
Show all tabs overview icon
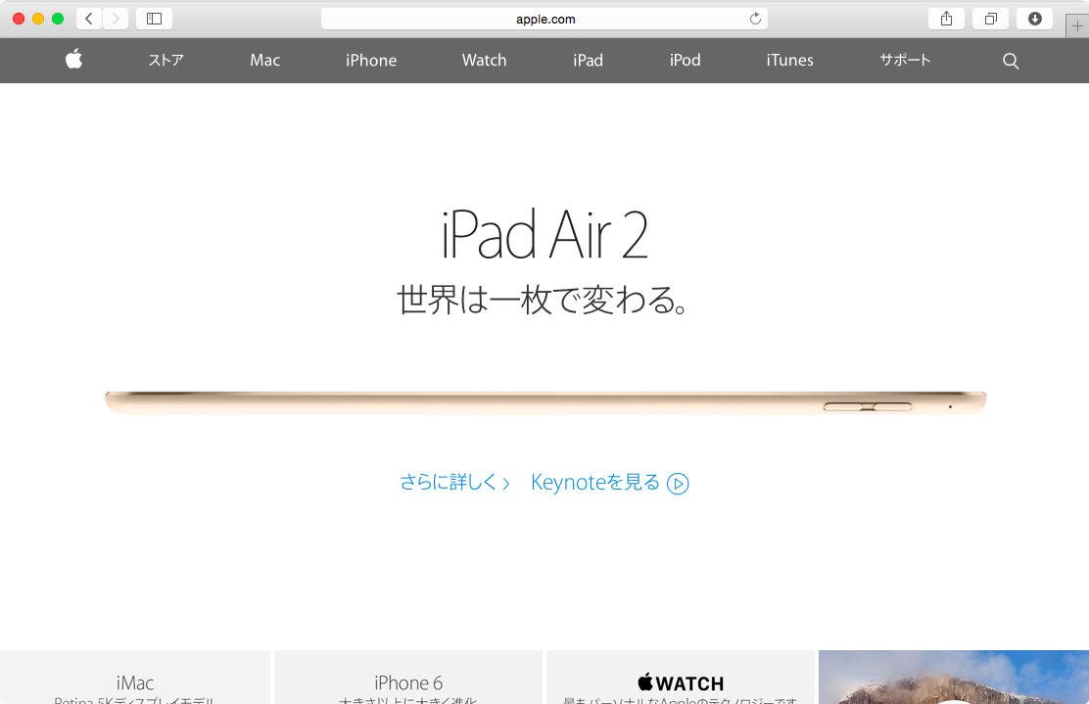tap(990, 19)
